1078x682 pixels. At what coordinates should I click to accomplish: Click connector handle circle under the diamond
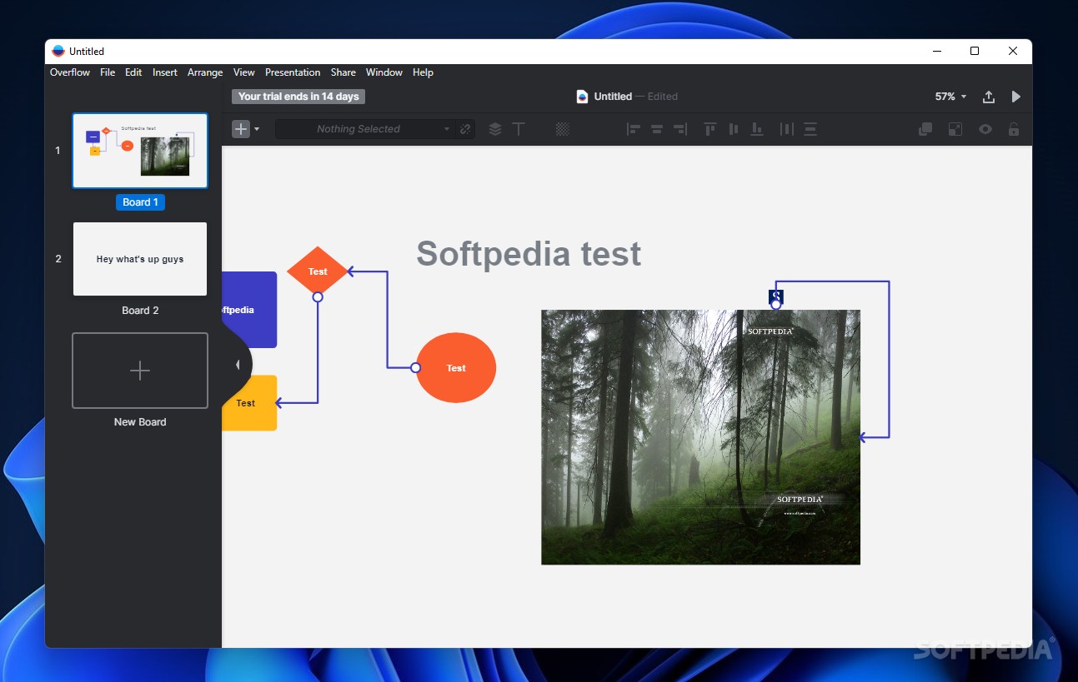click(318, 297)
